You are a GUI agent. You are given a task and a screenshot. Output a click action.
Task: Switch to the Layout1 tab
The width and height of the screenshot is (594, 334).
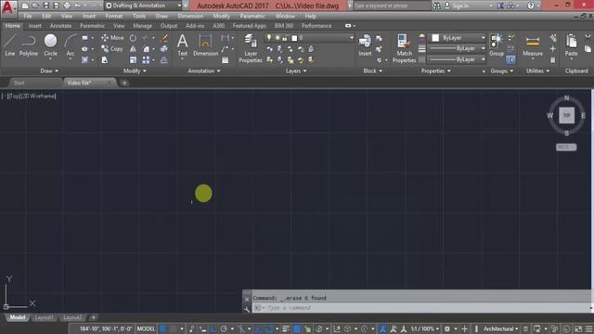point(44,317)
